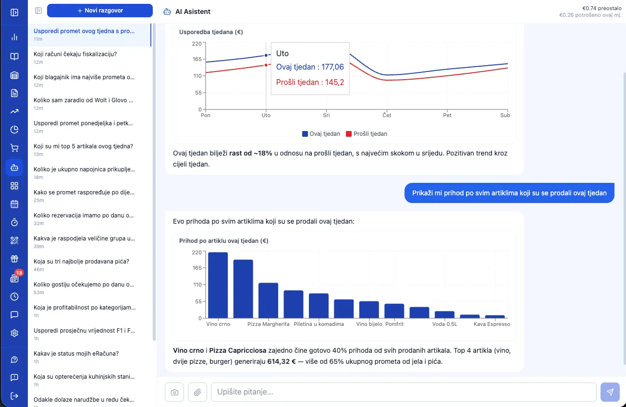Open settings gear in sidebar

(14, 333)
